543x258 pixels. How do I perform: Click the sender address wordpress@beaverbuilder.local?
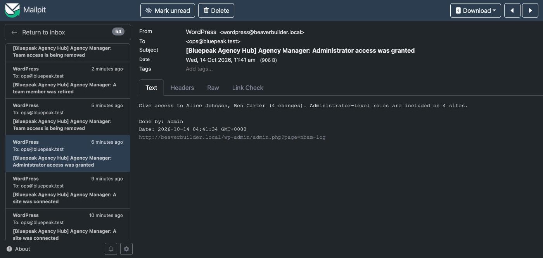tap(262, 33)
